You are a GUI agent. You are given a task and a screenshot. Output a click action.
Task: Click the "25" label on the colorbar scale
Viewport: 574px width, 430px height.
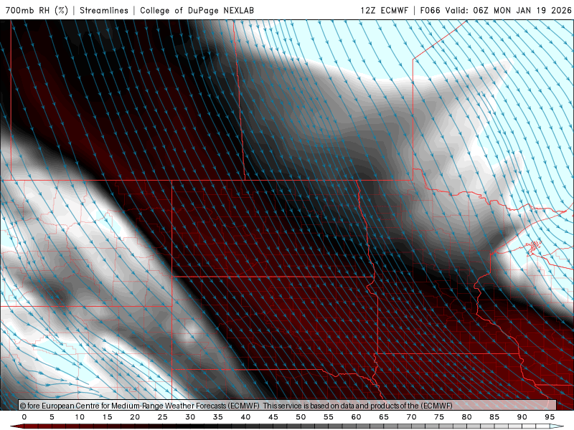coord(163,417)
